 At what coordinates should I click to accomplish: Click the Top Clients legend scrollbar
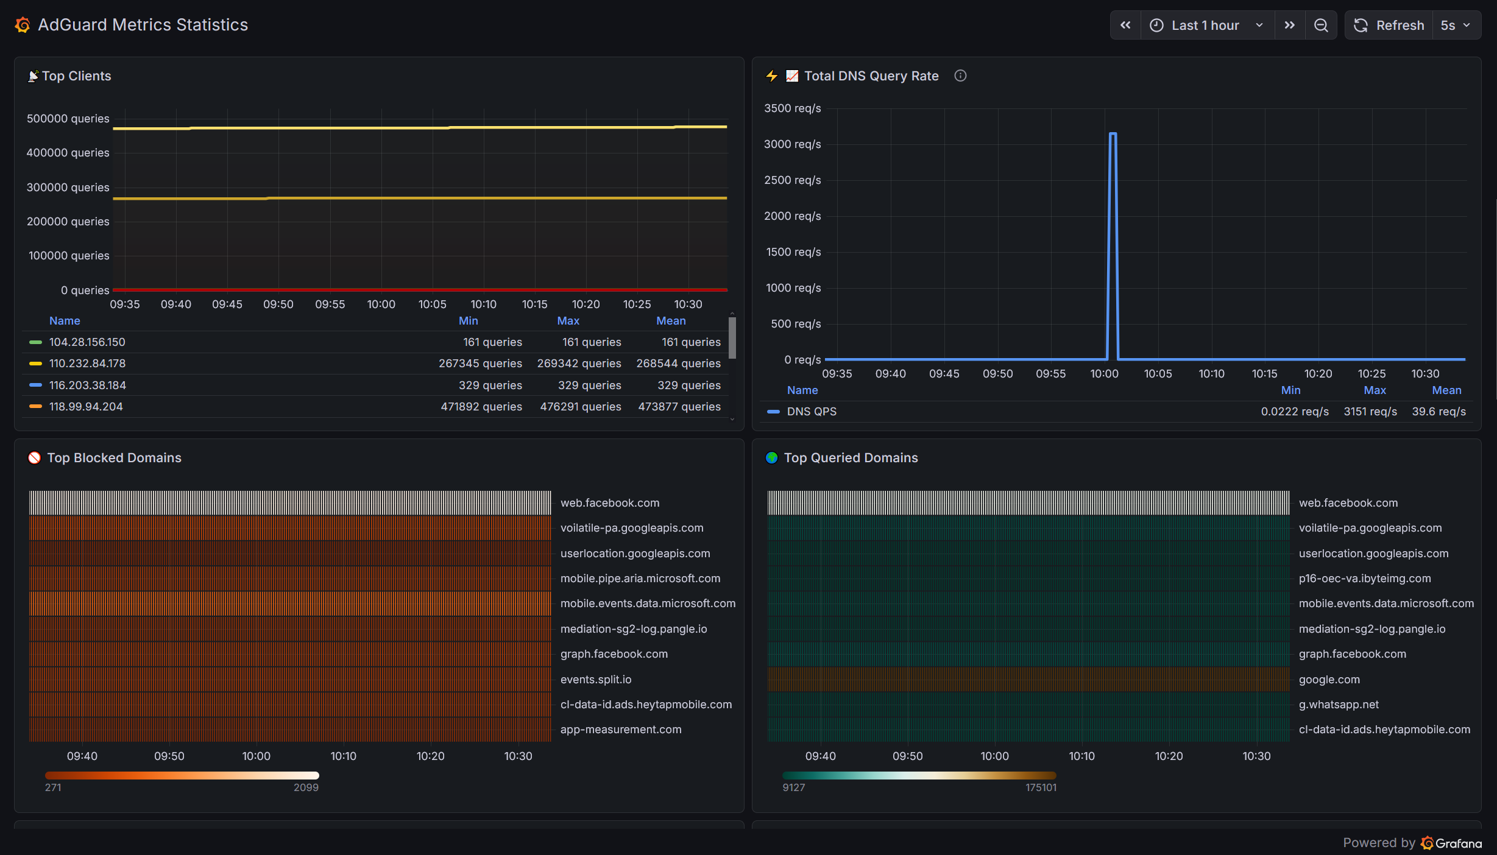click(x=732, y=337)
